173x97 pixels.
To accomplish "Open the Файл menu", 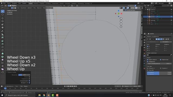I will click(x=5, y=3).
